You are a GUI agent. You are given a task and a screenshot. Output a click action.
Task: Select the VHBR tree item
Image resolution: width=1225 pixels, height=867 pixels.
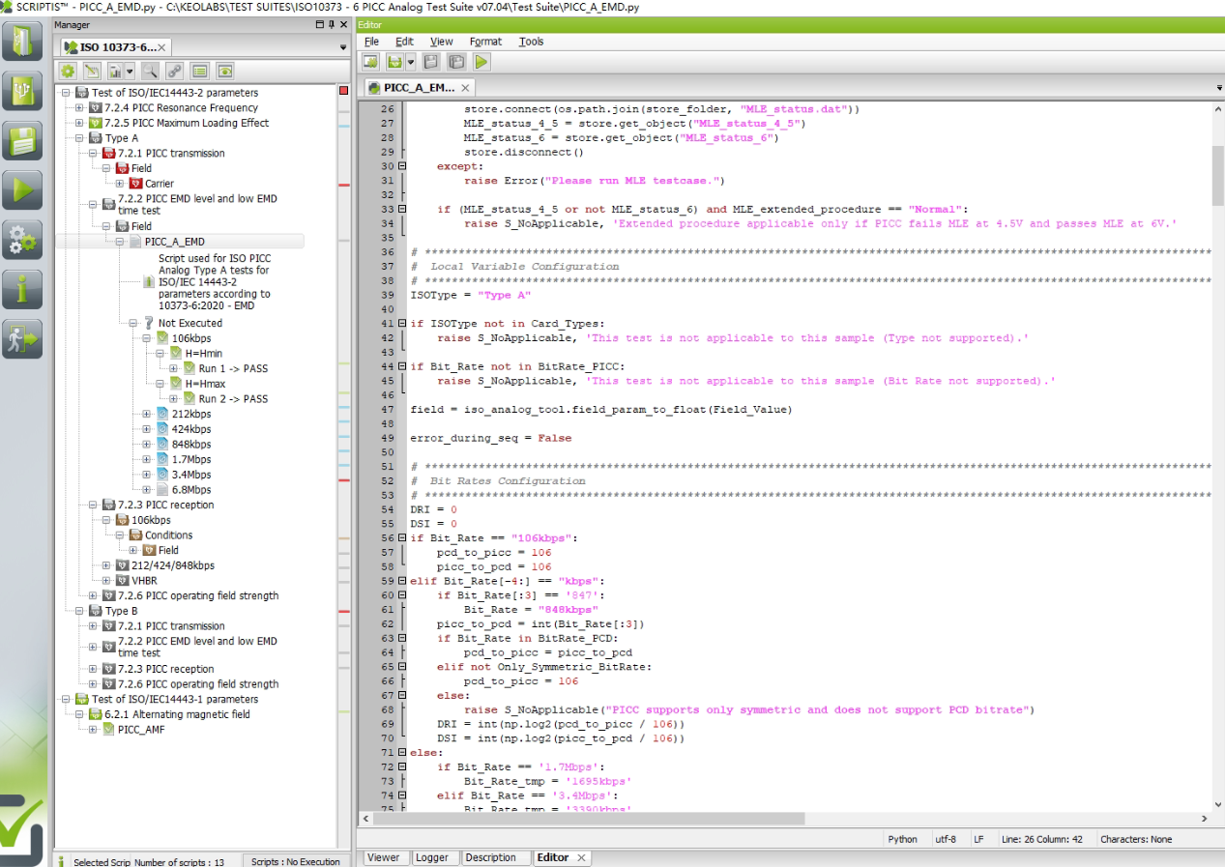coord(144,581)
